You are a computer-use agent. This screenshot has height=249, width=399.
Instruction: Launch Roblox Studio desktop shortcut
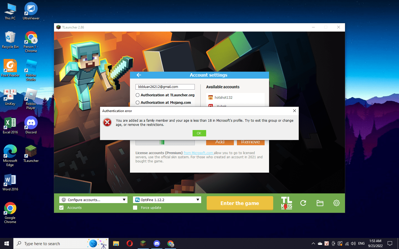pyautogui.click(x=31, y=70)
